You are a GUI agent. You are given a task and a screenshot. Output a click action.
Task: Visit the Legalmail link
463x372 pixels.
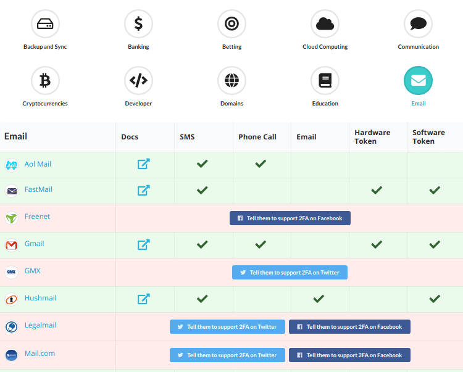41,325
